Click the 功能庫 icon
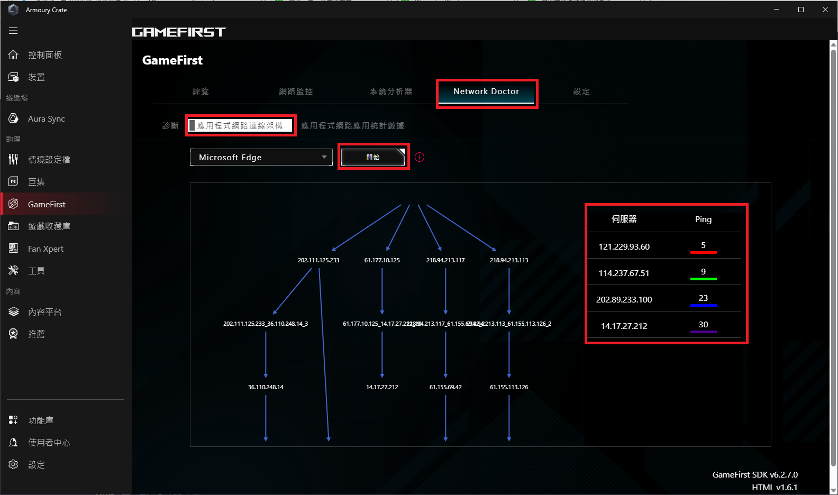 [x=13, y=420]
